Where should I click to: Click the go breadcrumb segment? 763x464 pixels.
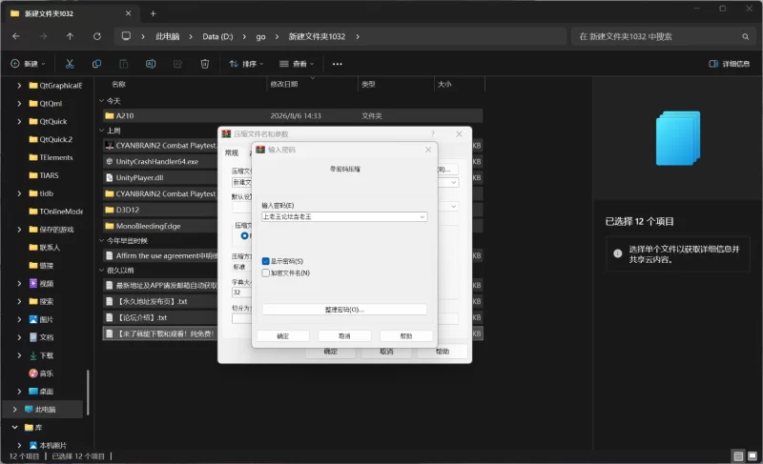point(260,36)
